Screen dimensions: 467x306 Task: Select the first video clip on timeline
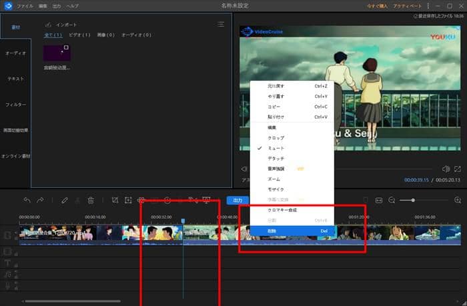pos(101,235)
